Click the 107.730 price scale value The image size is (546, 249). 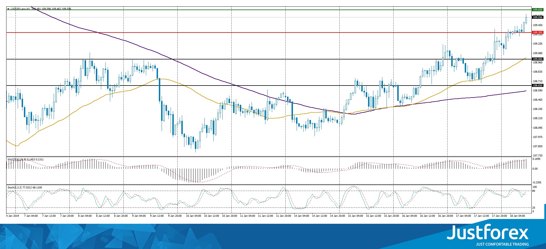(538, 156)
